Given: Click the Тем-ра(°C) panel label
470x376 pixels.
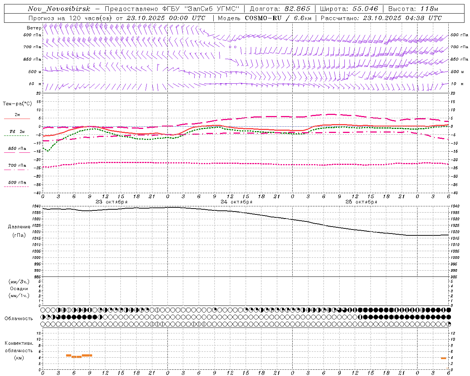Looking at the screenshot, I should tap(17, 104).
